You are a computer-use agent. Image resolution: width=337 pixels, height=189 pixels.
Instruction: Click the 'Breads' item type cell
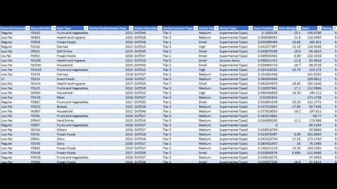(x=72, y=106)
